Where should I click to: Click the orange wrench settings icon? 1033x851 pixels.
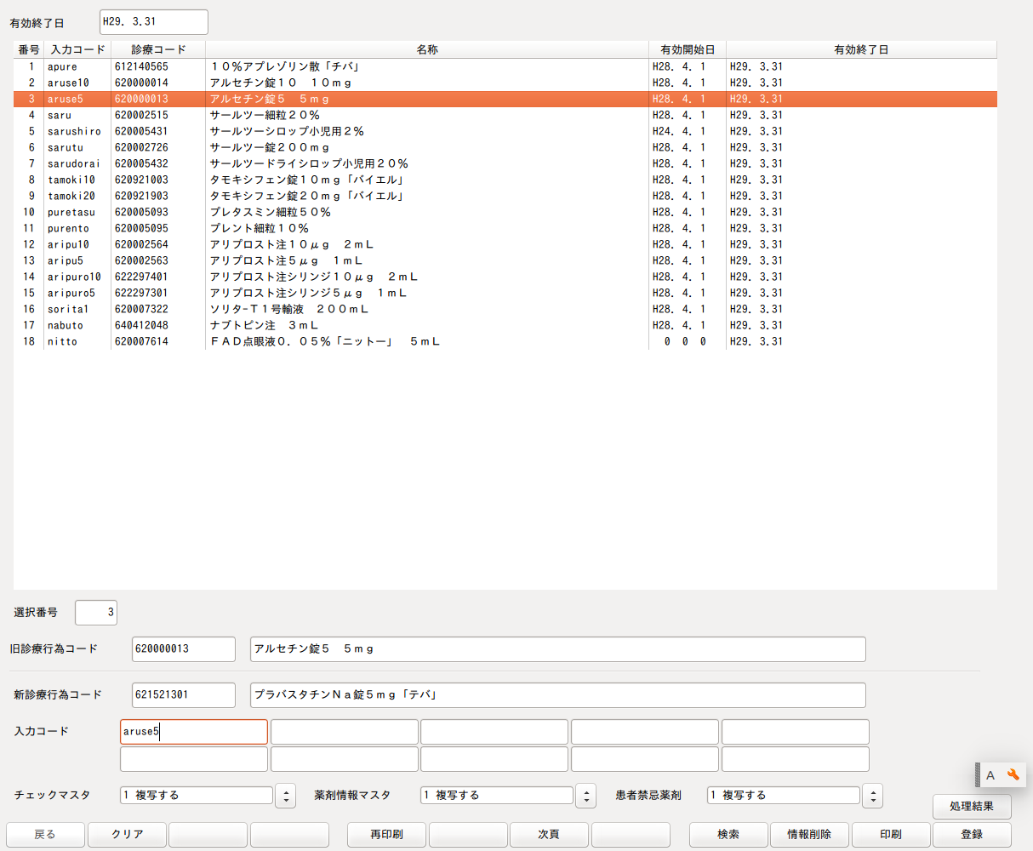1013,774
